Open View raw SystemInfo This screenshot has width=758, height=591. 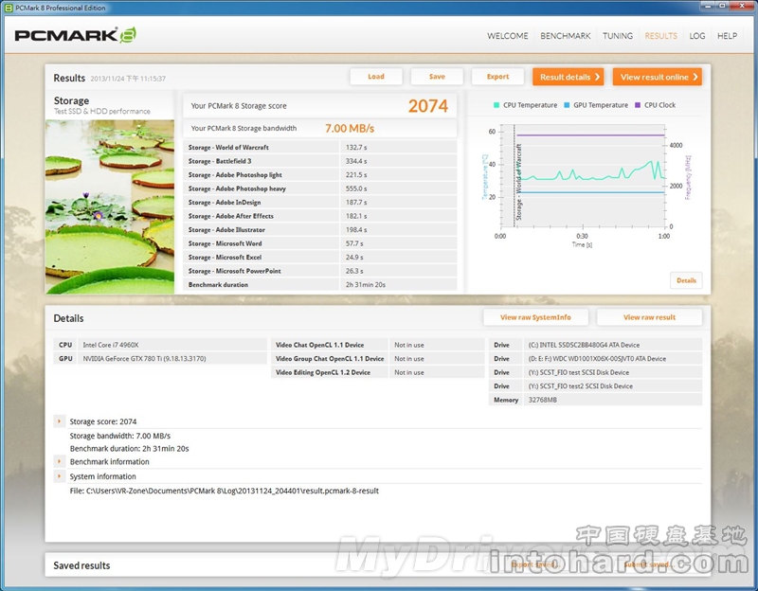pos(535,317)
